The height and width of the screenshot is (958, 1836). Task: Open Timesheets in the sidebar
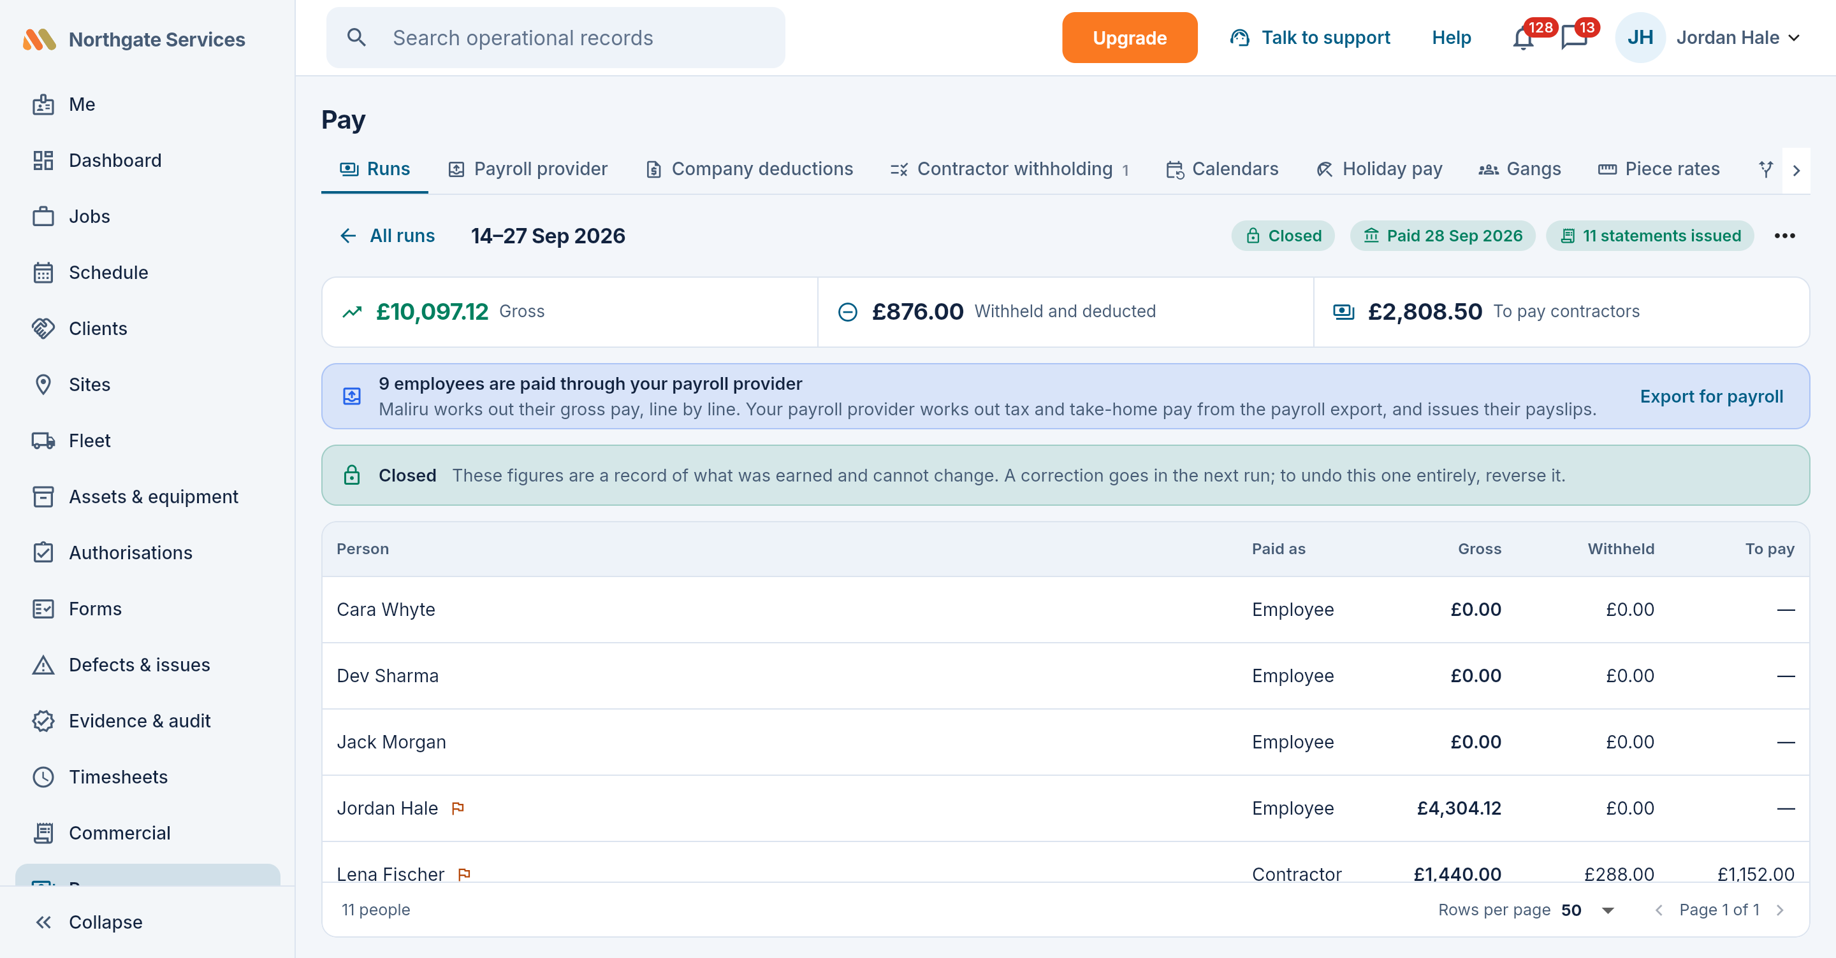147,777
